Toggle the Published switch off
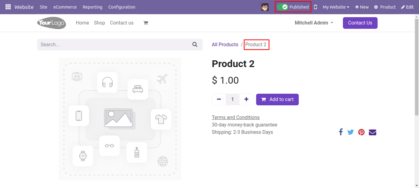This screenshot has height=188, width=419. (282, 7)
